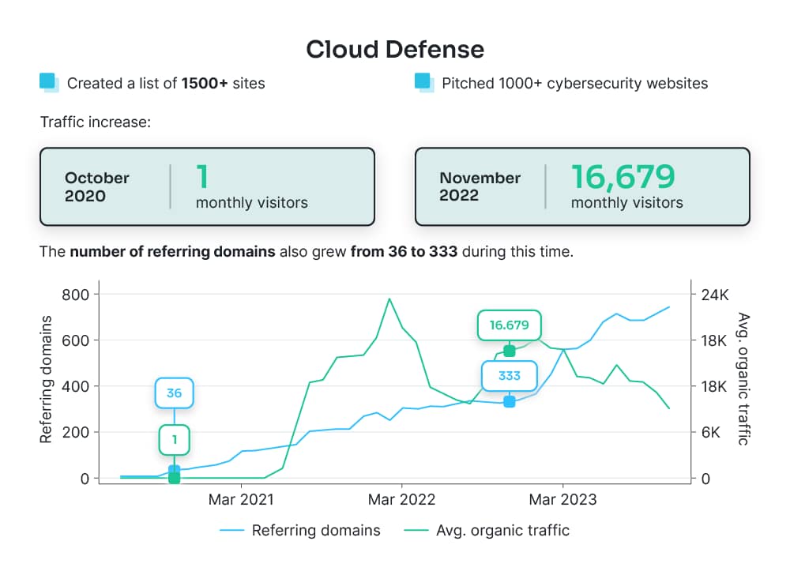Toggle 'Avg. organic traffic' legend entry
Viewport: 790px width, 575px height.
pyautogui.click(x=487, y=530)
